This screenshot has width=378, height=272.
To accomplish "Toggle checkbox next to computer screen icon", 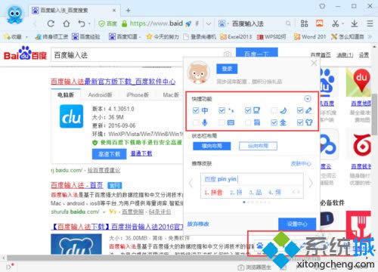I will (x=248, y=110).
